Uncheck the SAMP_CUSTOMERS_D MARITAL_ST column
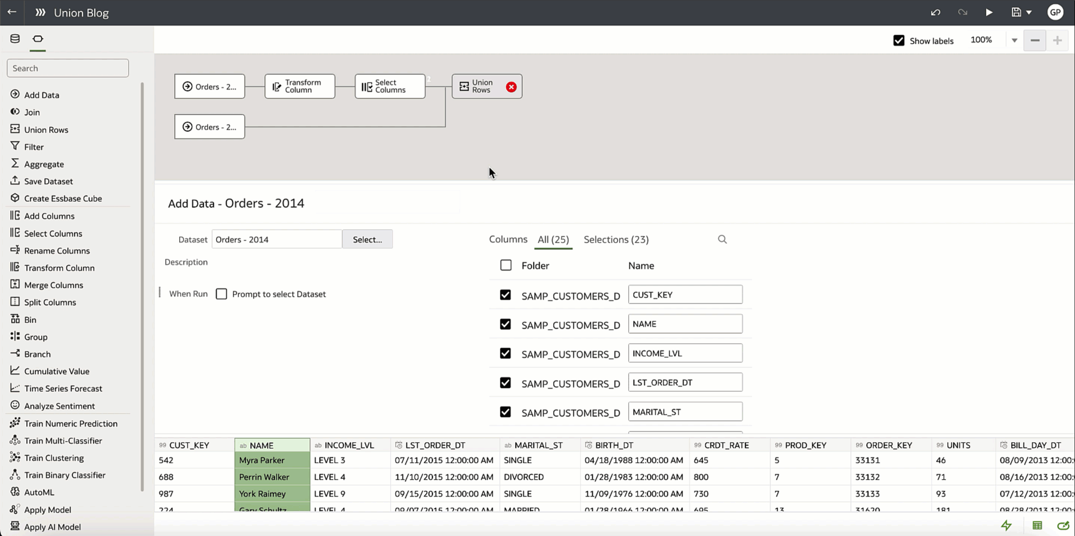1075x536 pixels. (x=505, y=411)
